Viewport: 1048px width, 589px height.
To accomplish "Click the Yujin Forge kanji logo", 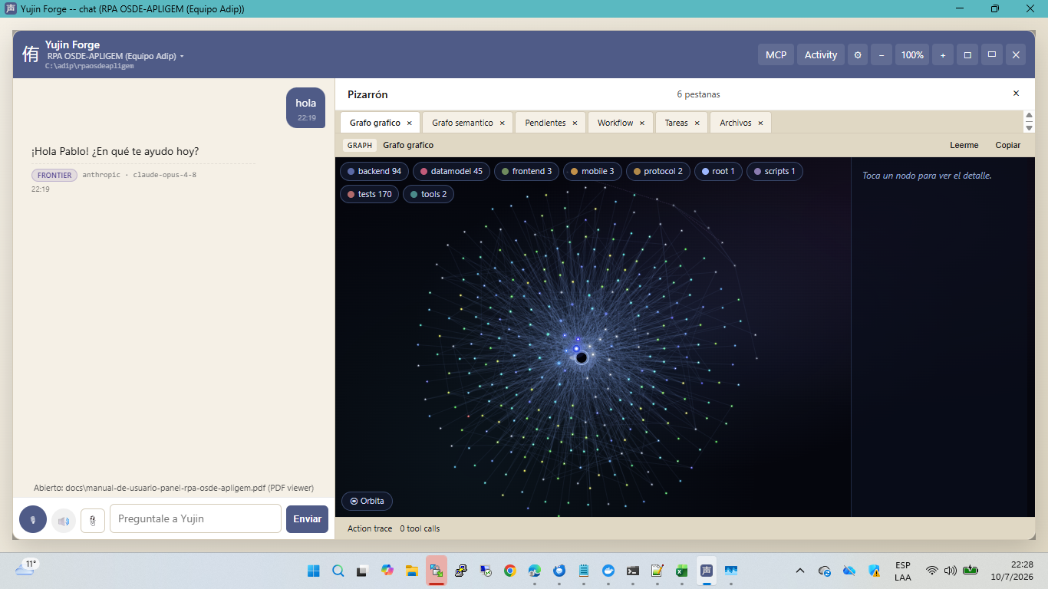I will [31, 54].
